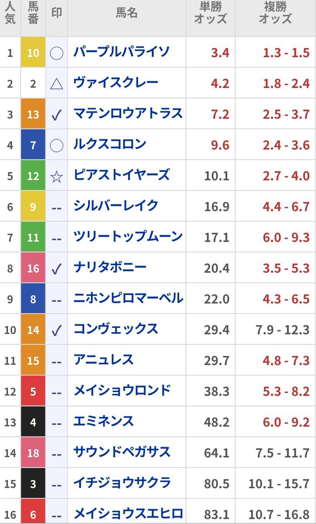Screen dimensions: 316x524
Task: Set a mark for ニホンピロマーベル
Action: [57, 300]
